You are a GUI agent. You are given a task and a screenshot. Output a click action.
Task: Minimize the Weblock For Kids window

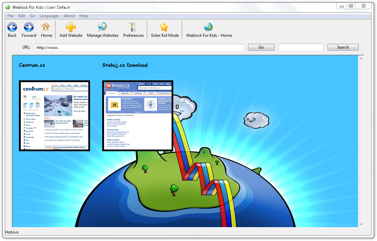click(342, 6)
